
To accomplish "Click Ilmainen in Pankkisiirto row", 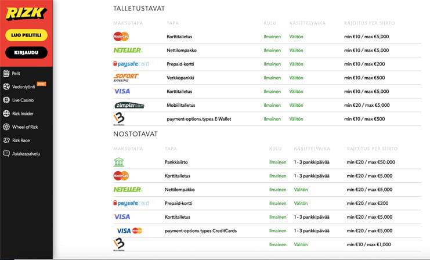I will tap(278, 162).
